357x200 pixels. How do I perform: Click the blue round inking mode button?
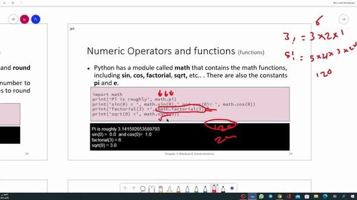point(232,188)
